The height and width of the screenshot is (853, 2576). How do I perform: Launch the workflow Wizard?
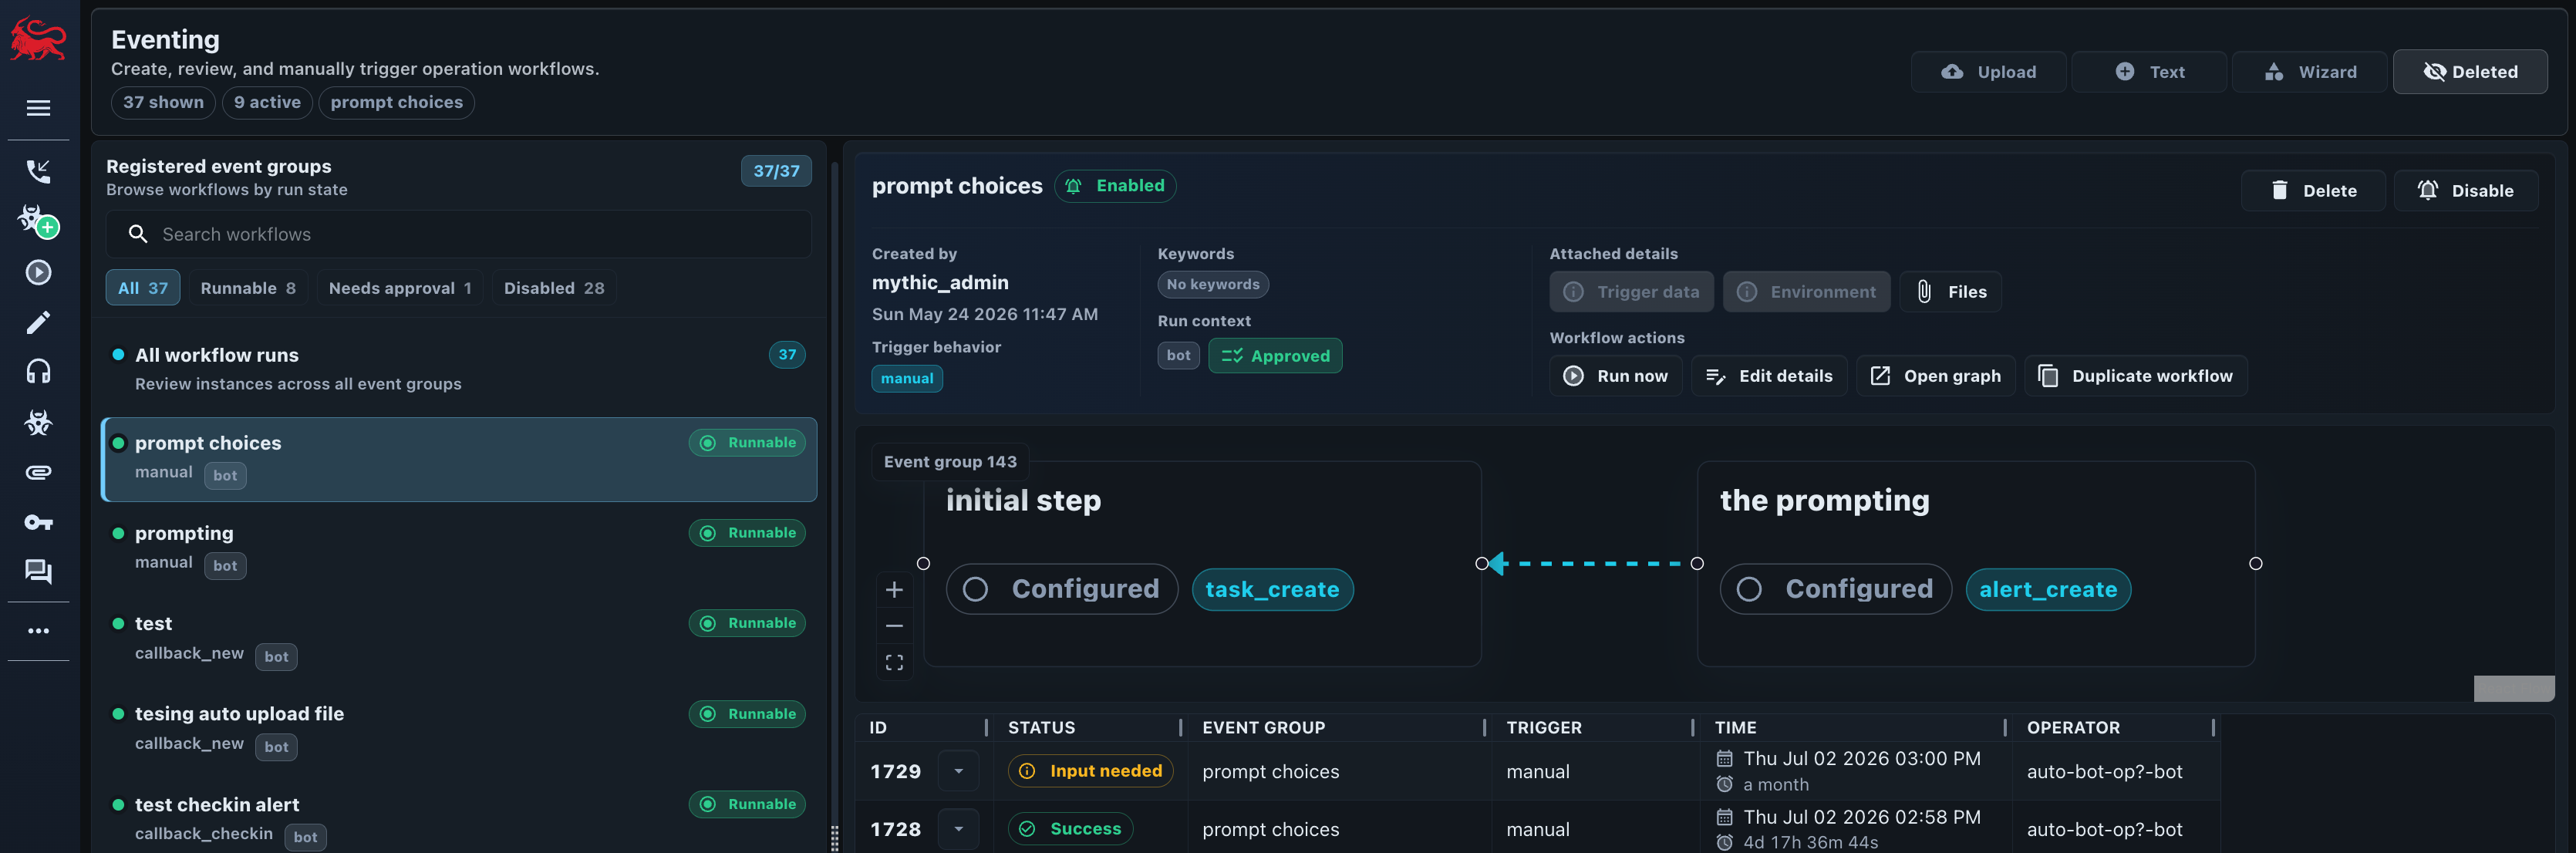click(2309, 72)
